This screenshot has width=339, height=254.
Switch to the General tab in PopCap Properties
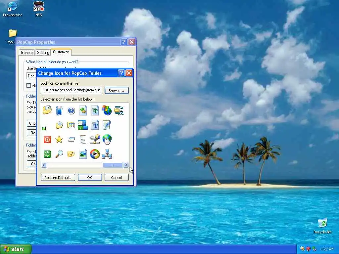point(27,53)
